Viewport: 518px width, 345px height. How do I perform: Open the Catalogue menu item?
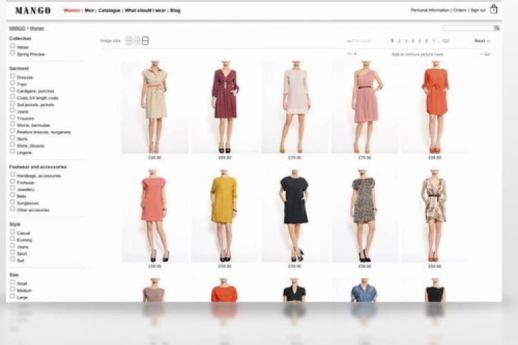pyautogui.click(x=109, y=10)
